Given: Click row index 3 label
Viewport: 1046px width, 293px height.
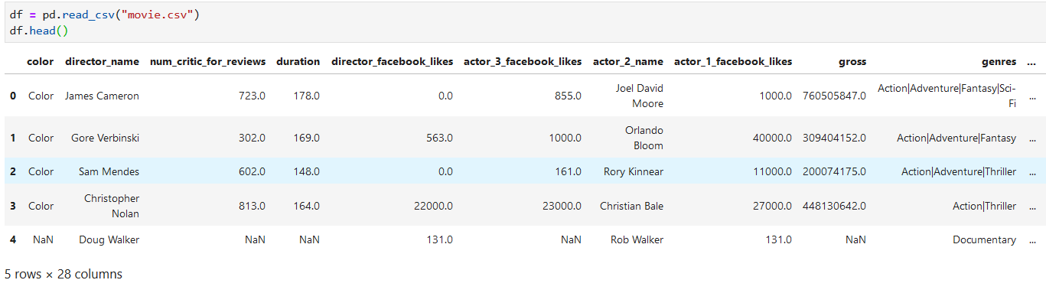Looking at the screenshot, I should (12, 206).
